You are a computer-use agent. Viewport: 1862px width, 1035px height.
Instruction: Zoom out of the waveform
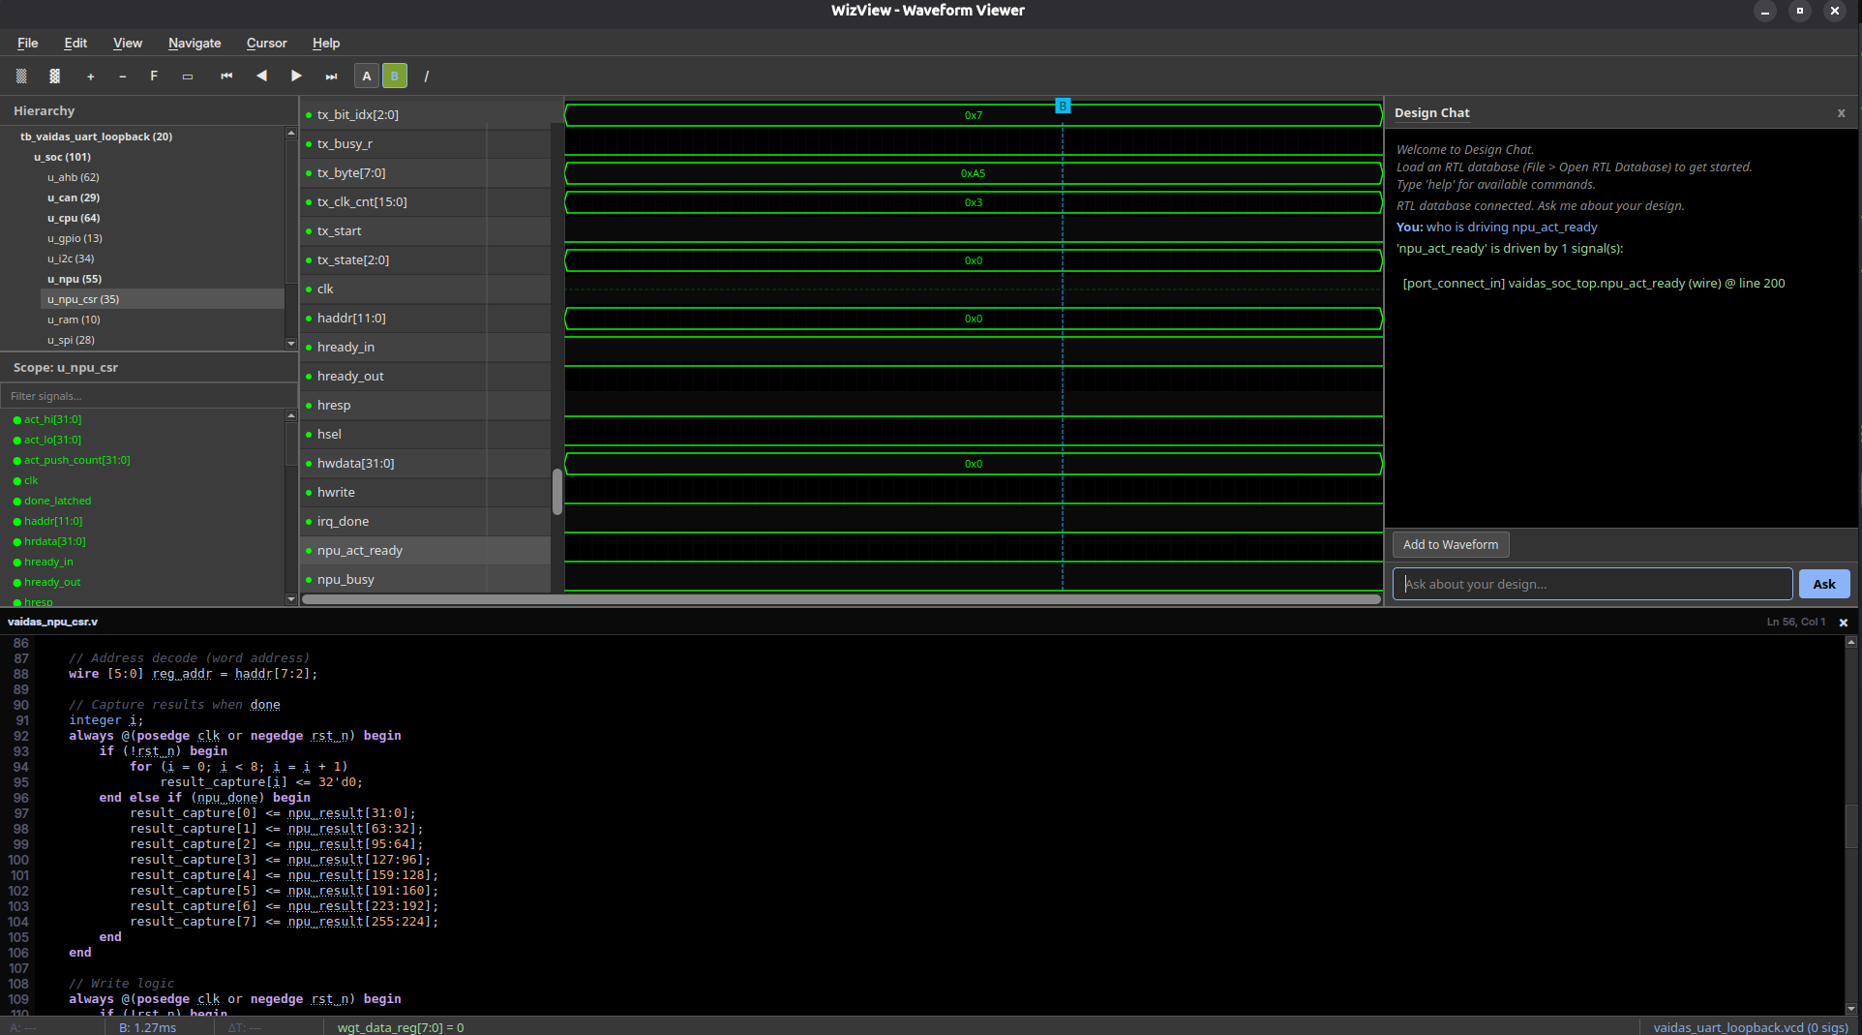click(x=122, y=76)
